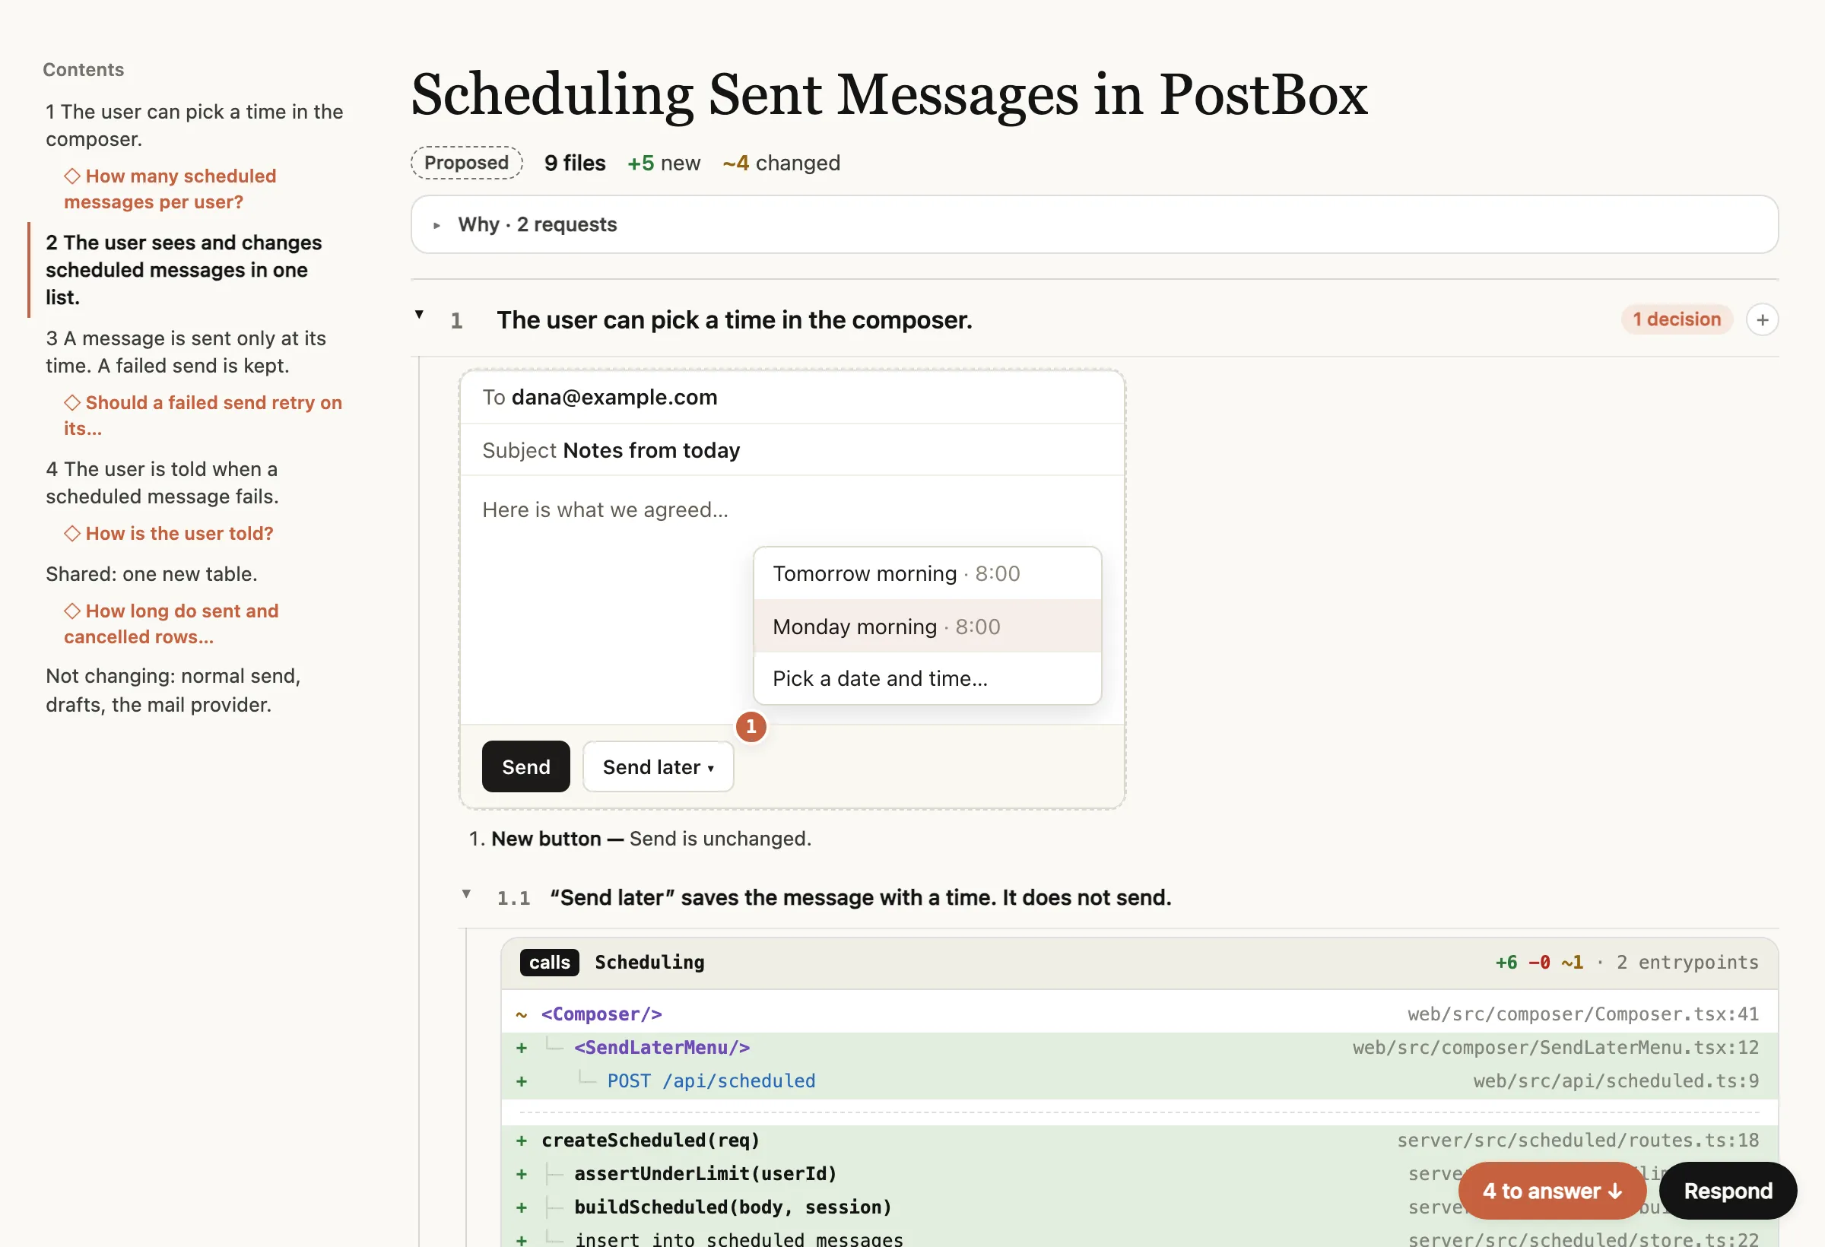Open contents item '1 The user can pick a time'
This screenshot has width=1825, height=1247.
194,125
